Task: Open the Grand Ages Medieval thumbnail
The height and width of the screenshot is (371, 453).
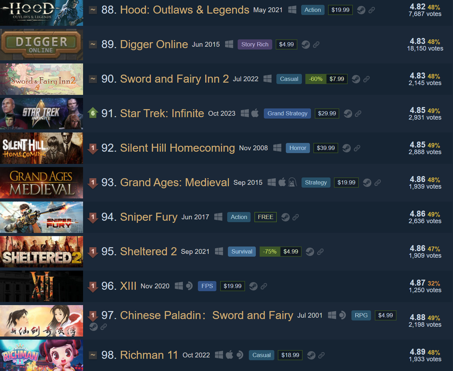Action: tap(42, 183)
